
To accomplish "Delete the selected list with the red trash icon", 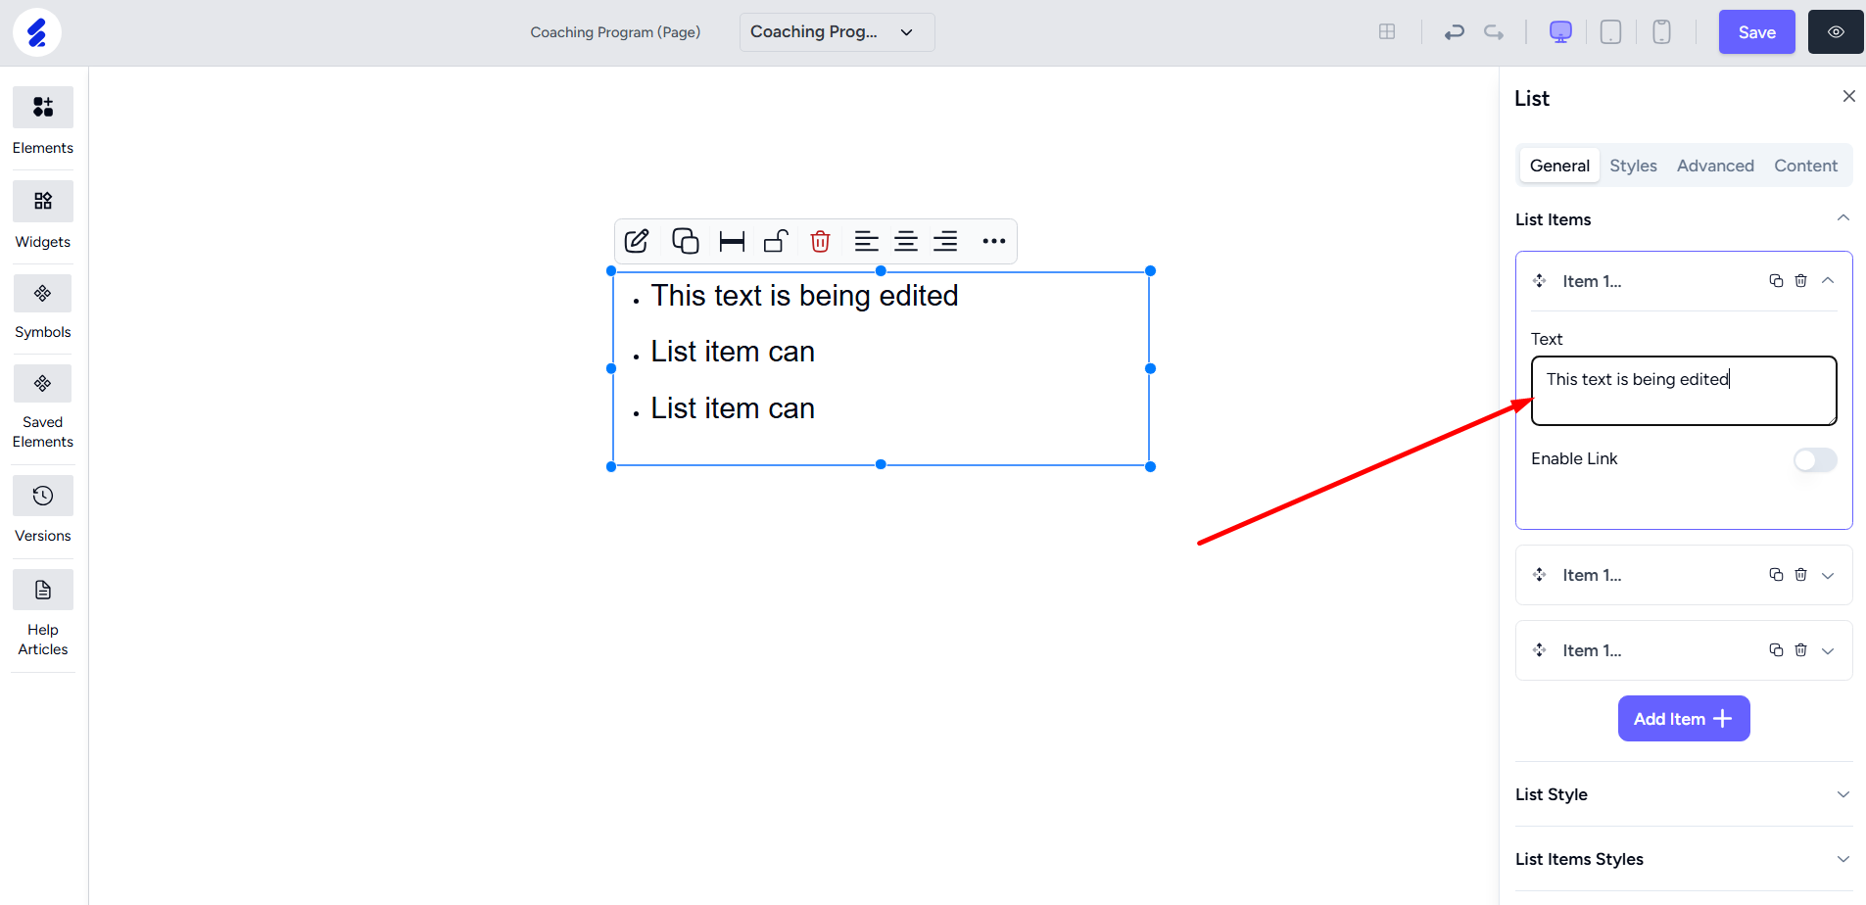I will (821, 241).
